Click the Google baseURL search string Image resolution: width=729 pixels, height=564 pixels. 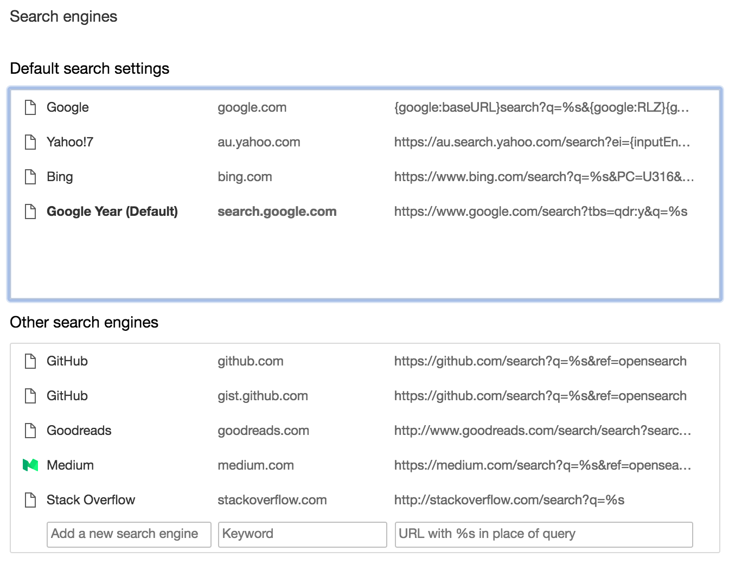click(541, 107)
